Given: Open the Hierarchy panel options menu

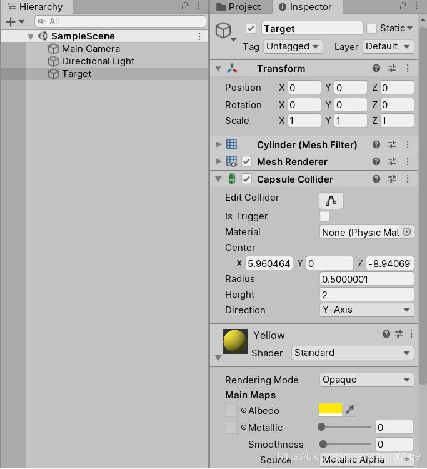Looking at the screenshot, I should pos(198,6).
